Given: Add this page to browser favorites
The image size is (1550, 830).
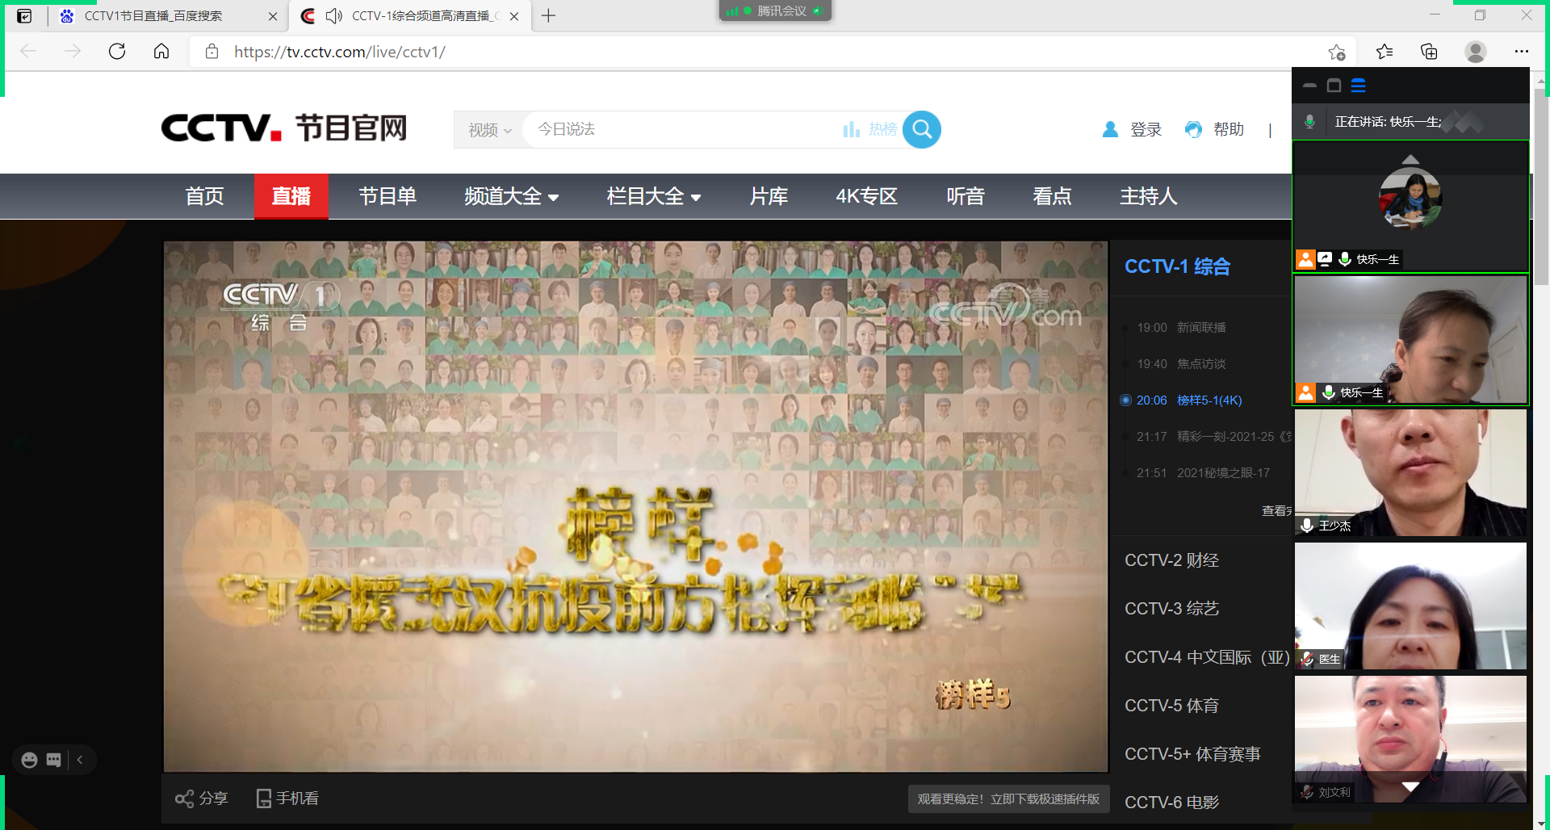Looking at the screenshot, I should click(x=1336, y=52).
